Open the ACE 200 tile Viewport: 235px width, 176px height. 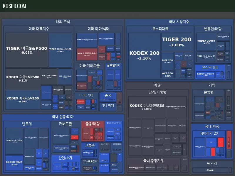[167, 74]
